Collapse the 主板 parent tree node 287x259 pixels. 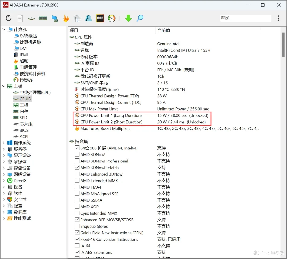4,86
